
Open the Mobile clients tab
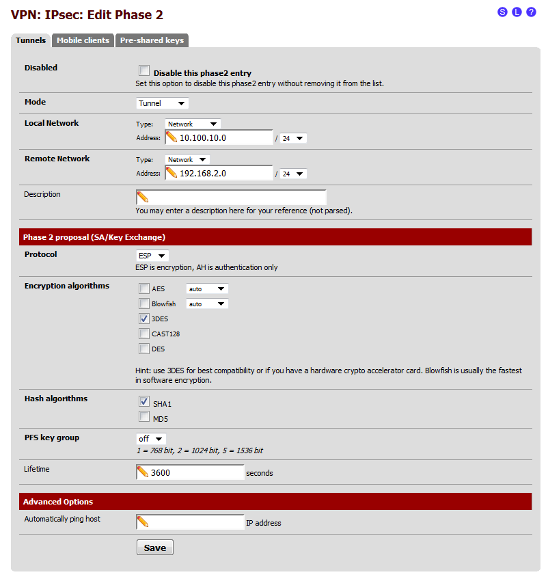[83, 40]
